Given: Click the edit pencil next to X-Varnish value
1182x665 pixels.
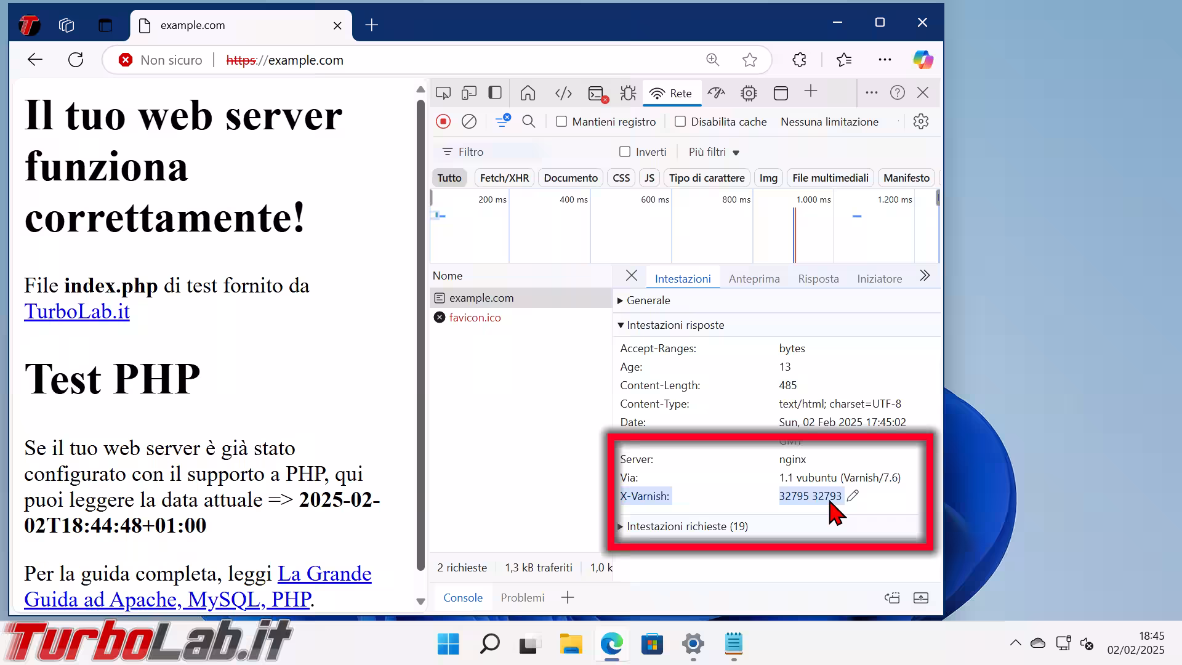Looking at the screenshot, I should (x=853, y=496).
